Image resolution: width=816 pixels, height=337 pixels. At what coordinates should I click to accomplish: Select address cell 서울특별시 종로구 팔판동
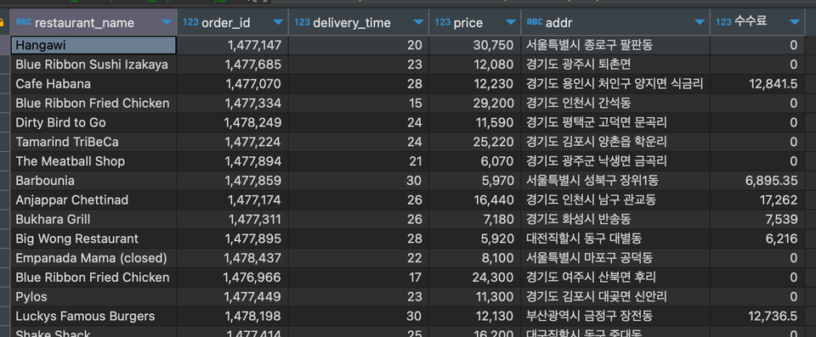615,45
